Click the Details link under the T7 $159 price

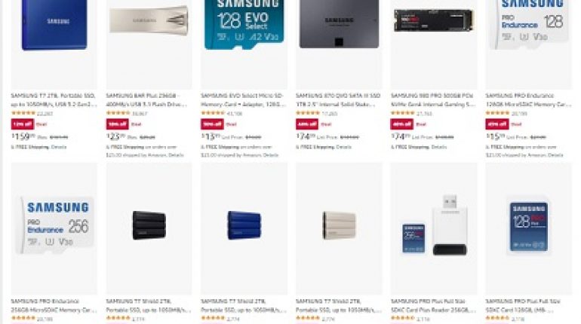coord(59,147)
